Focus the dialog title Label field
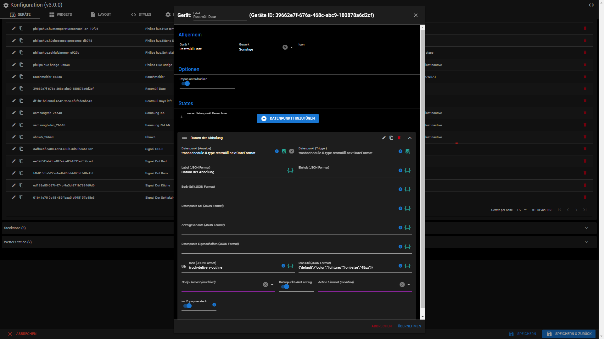 [x=220, y=16]
